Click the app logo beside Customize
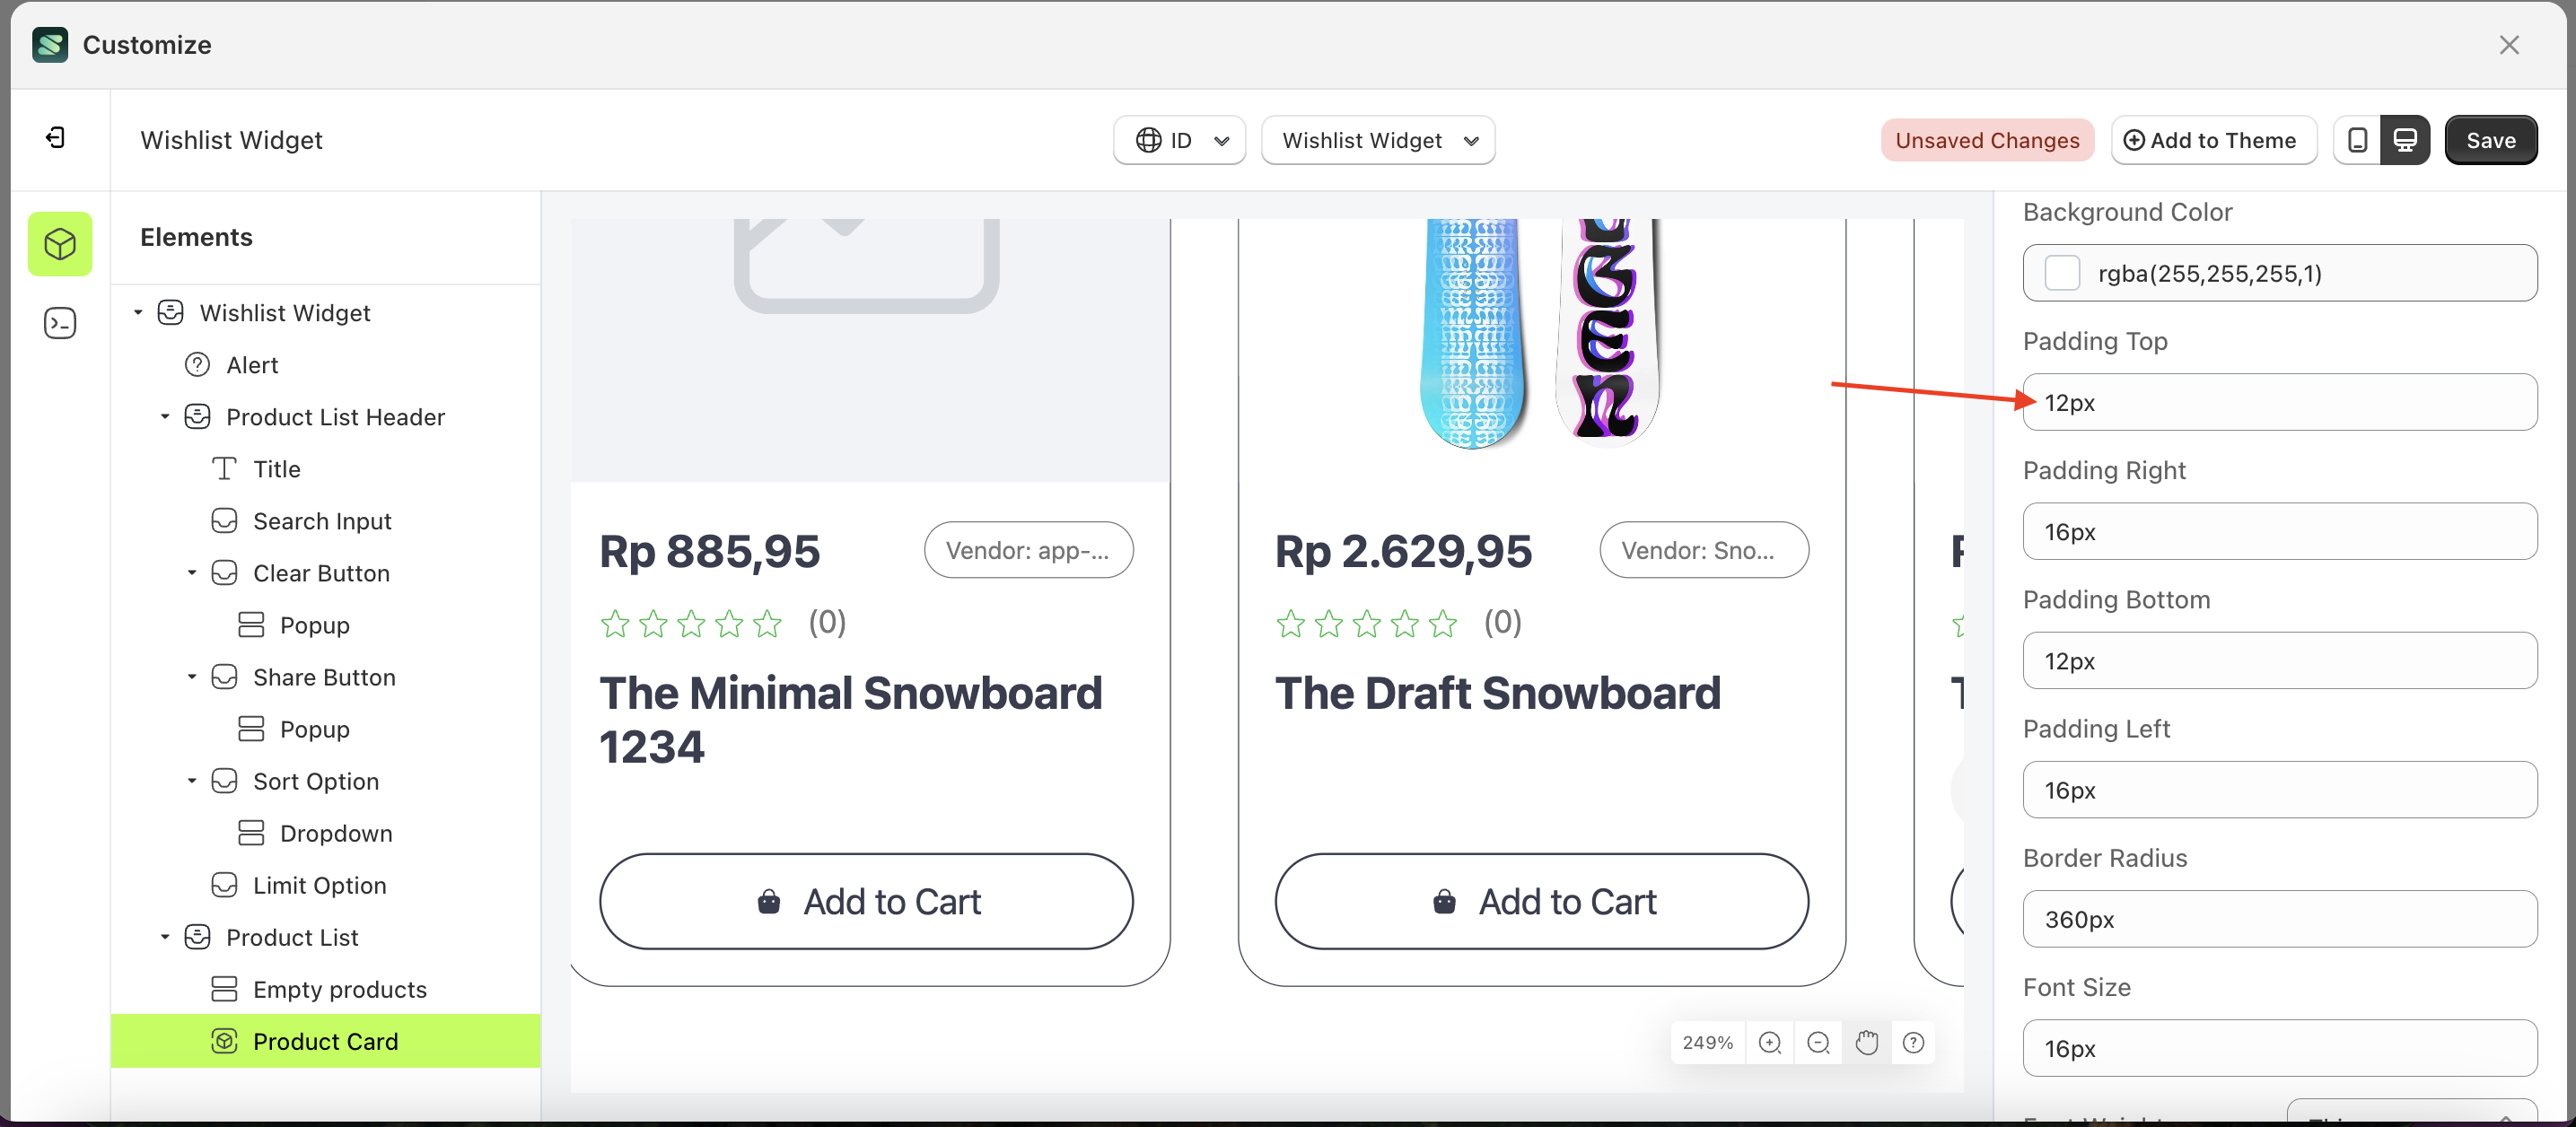 [49, 44]
